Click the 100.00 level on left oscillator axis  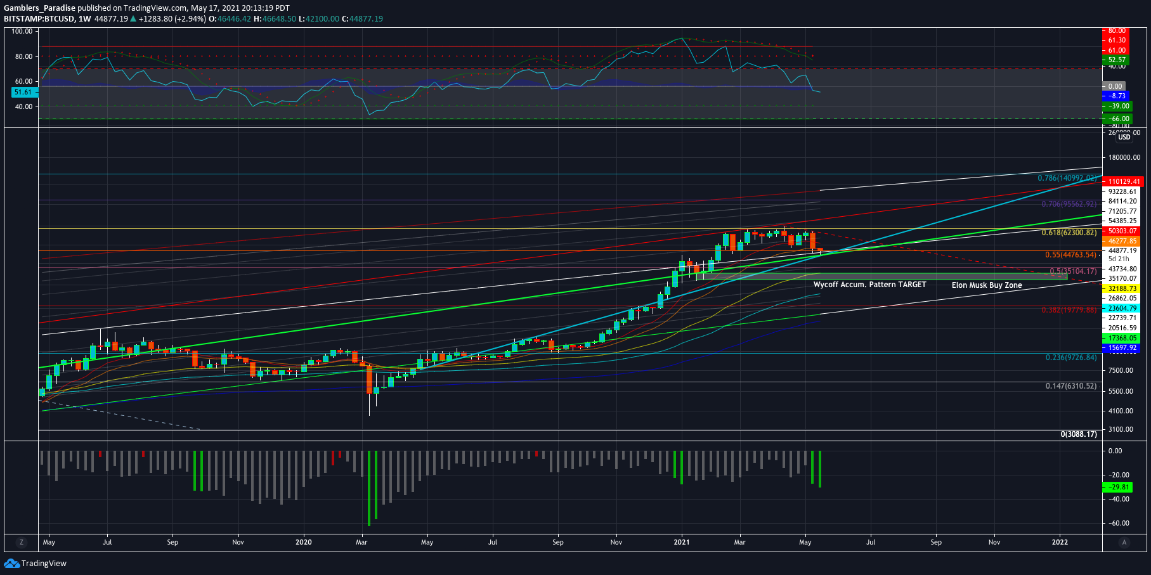[x=22, y=31]
